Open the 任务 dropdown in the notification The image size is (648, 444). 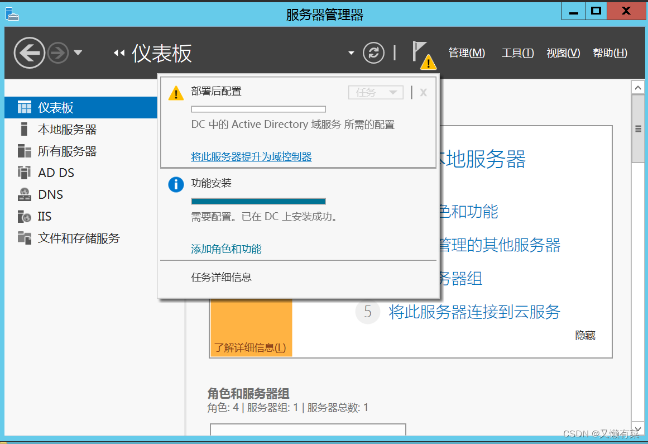[x=376, y=92]
